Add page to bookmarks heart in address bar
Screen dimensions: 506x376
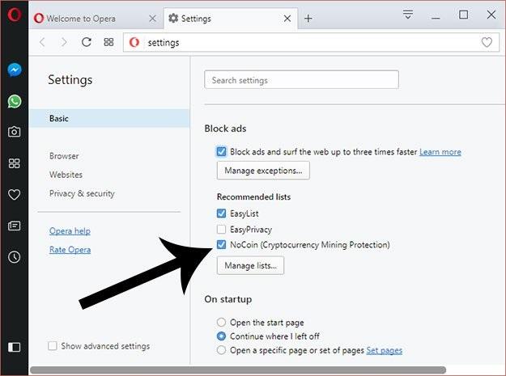pos(487,42)
